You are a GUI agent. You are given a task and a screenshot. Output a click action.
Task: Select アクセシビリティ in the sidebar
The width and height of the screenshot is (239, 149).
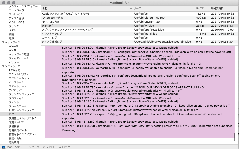(19, 74)
